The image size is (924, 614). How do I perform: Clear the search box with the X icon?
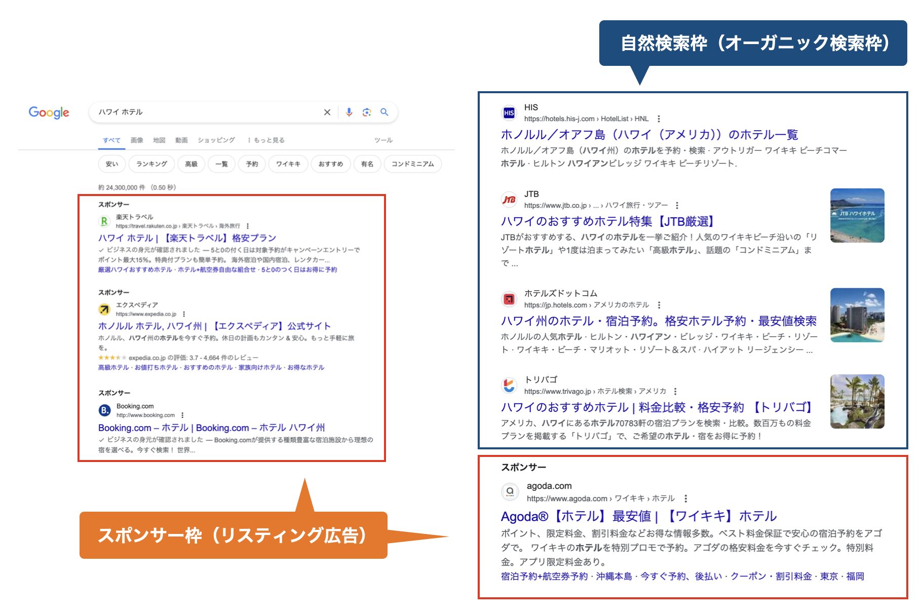click(327, 112)
